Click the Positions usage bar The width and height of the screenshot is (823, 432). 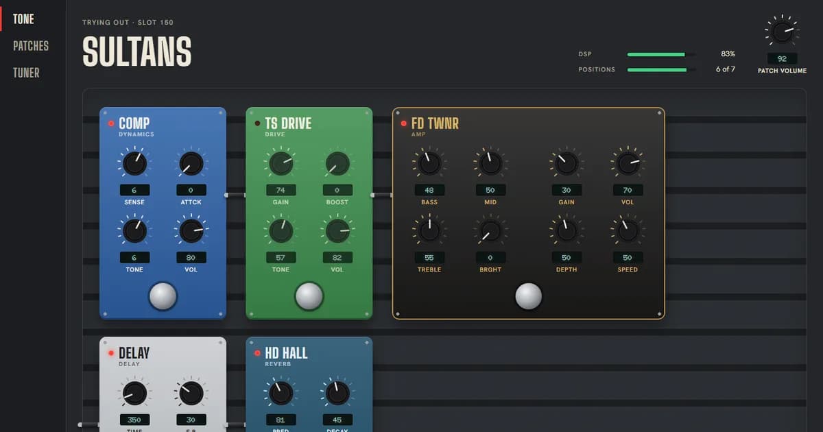pos(661,70)
